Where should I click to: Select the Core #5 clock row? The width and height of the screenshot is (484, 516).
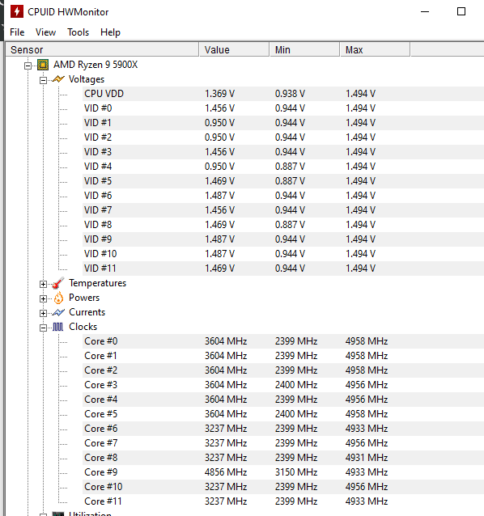point(283,414)
